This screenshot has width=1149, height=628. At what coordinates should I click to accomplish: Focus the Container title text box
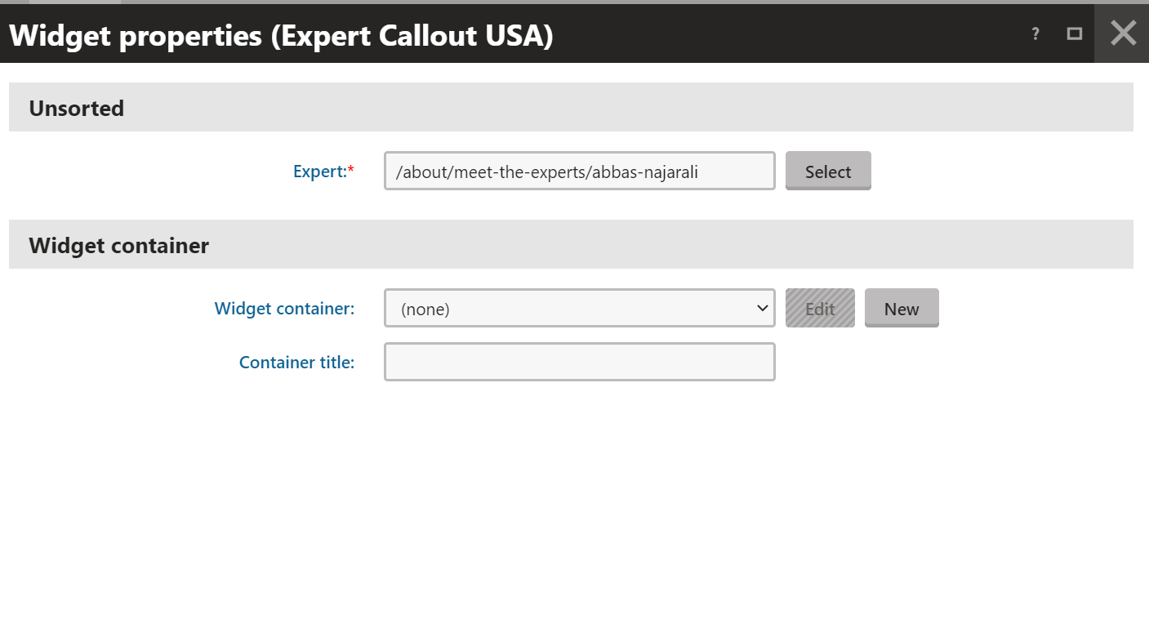coord(579,362)
